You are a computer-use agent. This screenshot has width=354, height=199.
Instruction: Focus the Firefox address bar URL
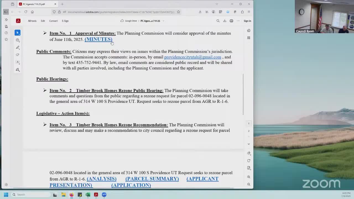tap(121, 12)
